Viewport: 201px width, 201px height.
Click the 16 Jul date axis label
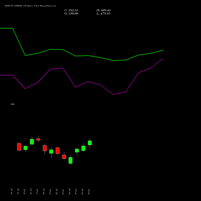[31, 191]
